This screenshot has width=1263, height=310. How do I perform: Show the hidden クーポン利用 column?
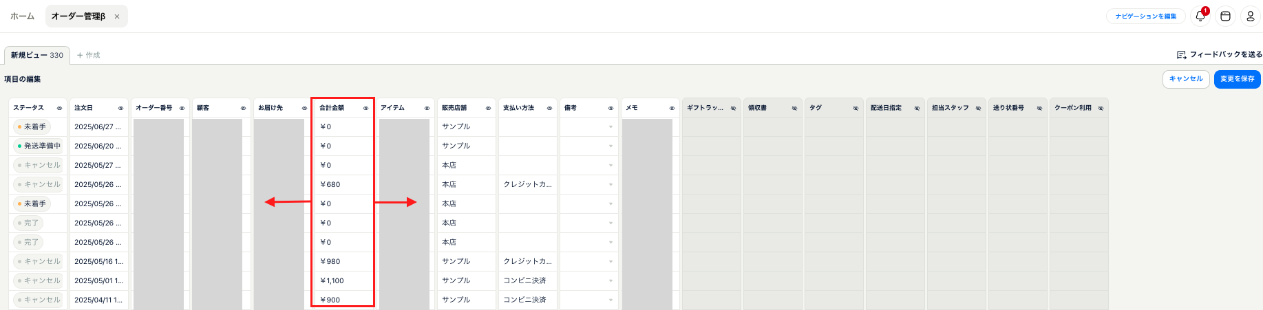click(1101, 108)
